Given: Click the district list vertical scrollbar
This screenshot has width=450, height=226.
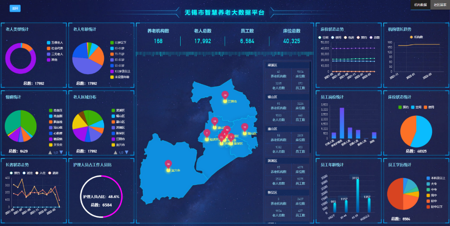Looking at the screenshot, I should click(310, 105).
